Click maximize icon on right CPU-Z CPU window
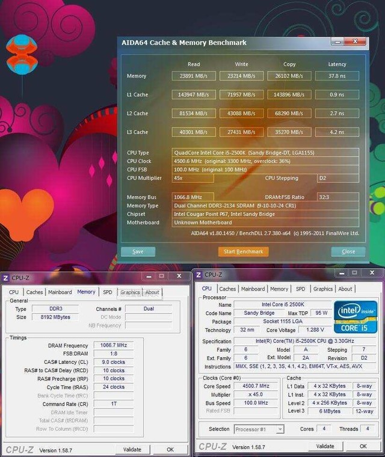385x457 pixels. click(x=354, y=272)
